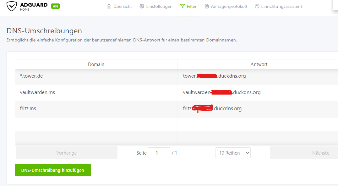
Task: Click the vaultwarden duckdns.org answer cell
Action: coord(258,92)
